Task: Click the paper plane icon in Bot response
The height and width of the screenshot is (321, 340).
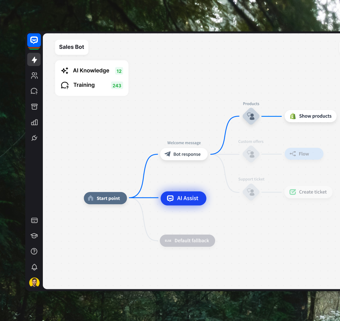Action: coord(167,154)
